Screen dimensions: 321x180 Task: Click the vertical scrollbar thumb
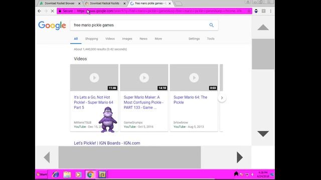coord(263,54)
